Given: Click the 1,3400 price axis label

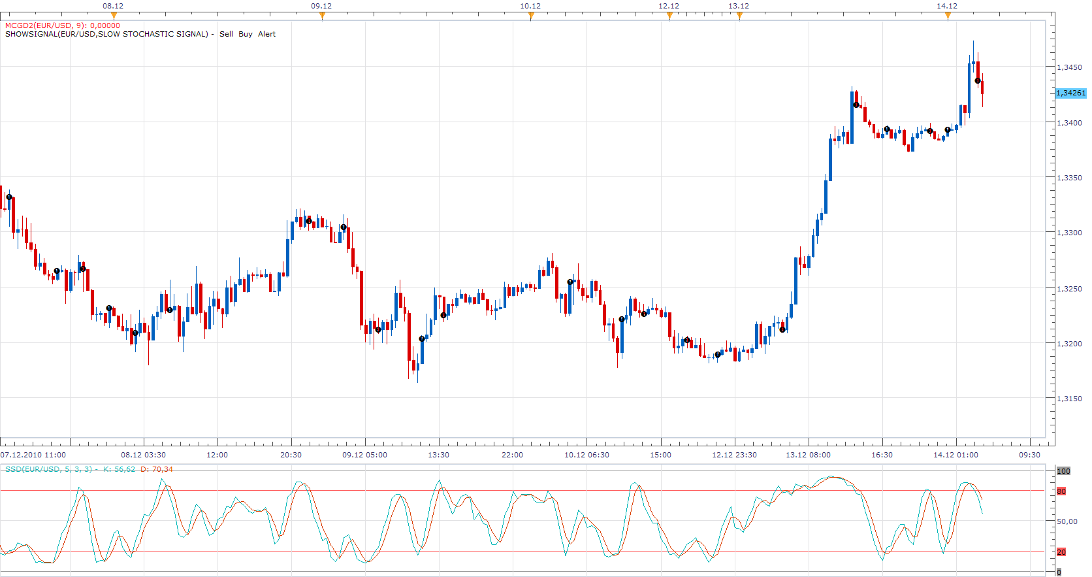Looking at the screenshot, I should 1069,122.
